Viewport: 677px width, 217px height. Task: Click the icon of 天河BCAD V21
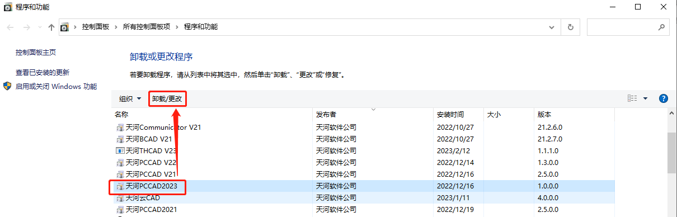click(120, 139)
